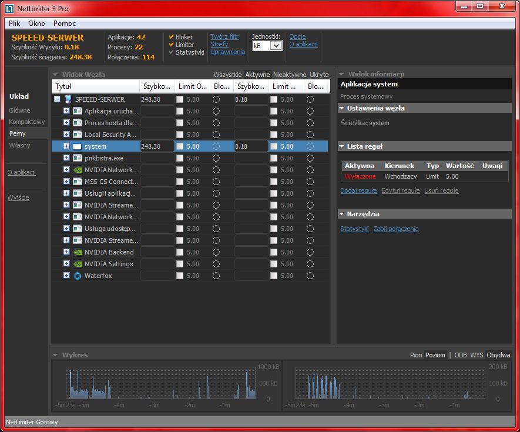Select the Kompaktowy layout
Image resolution: width=520 pixels, height=432 pixels.
click(x=27, y=122)
